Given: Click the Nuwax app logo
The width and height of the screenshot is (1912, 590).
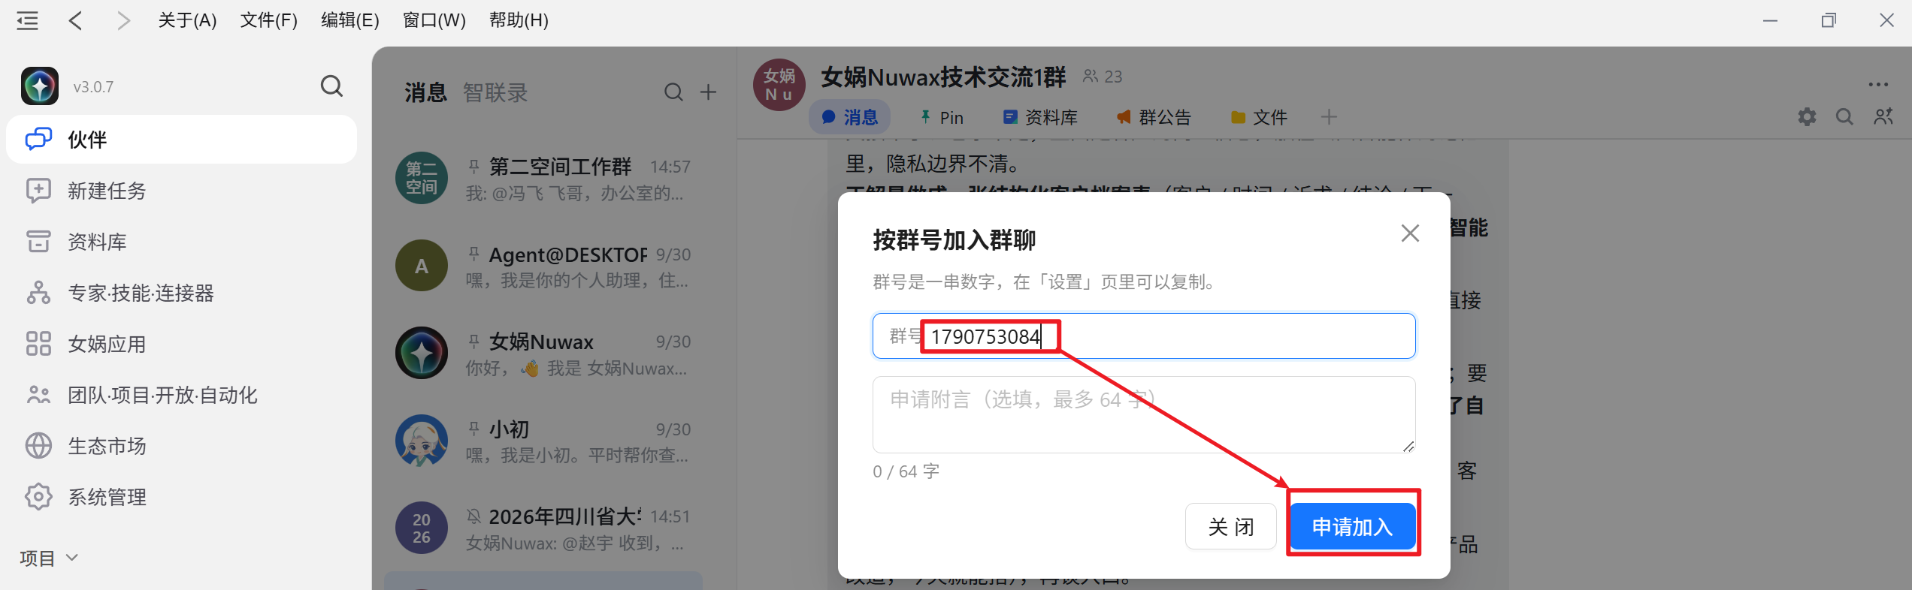Looking at the screenshot, I should pyautogui.click(x=40, y=86).
